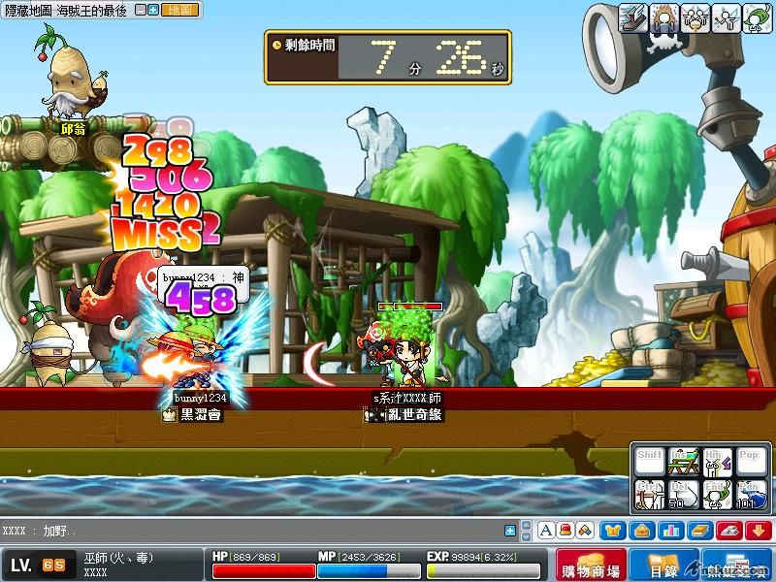Click the bunny1234 chat speech bubble
776x582 pixels.
[204, 284]
